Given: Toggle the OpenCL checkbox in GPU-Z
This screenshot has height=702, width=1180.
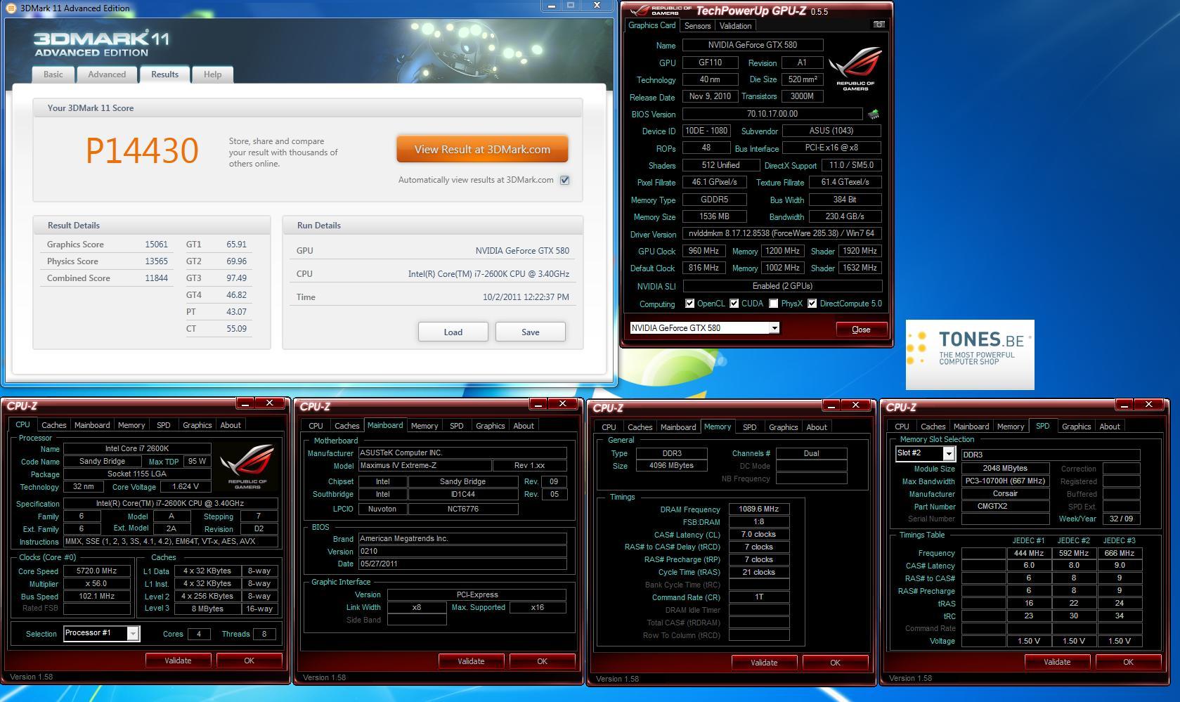Looking at the screenshot, I should tap(689, 304).
